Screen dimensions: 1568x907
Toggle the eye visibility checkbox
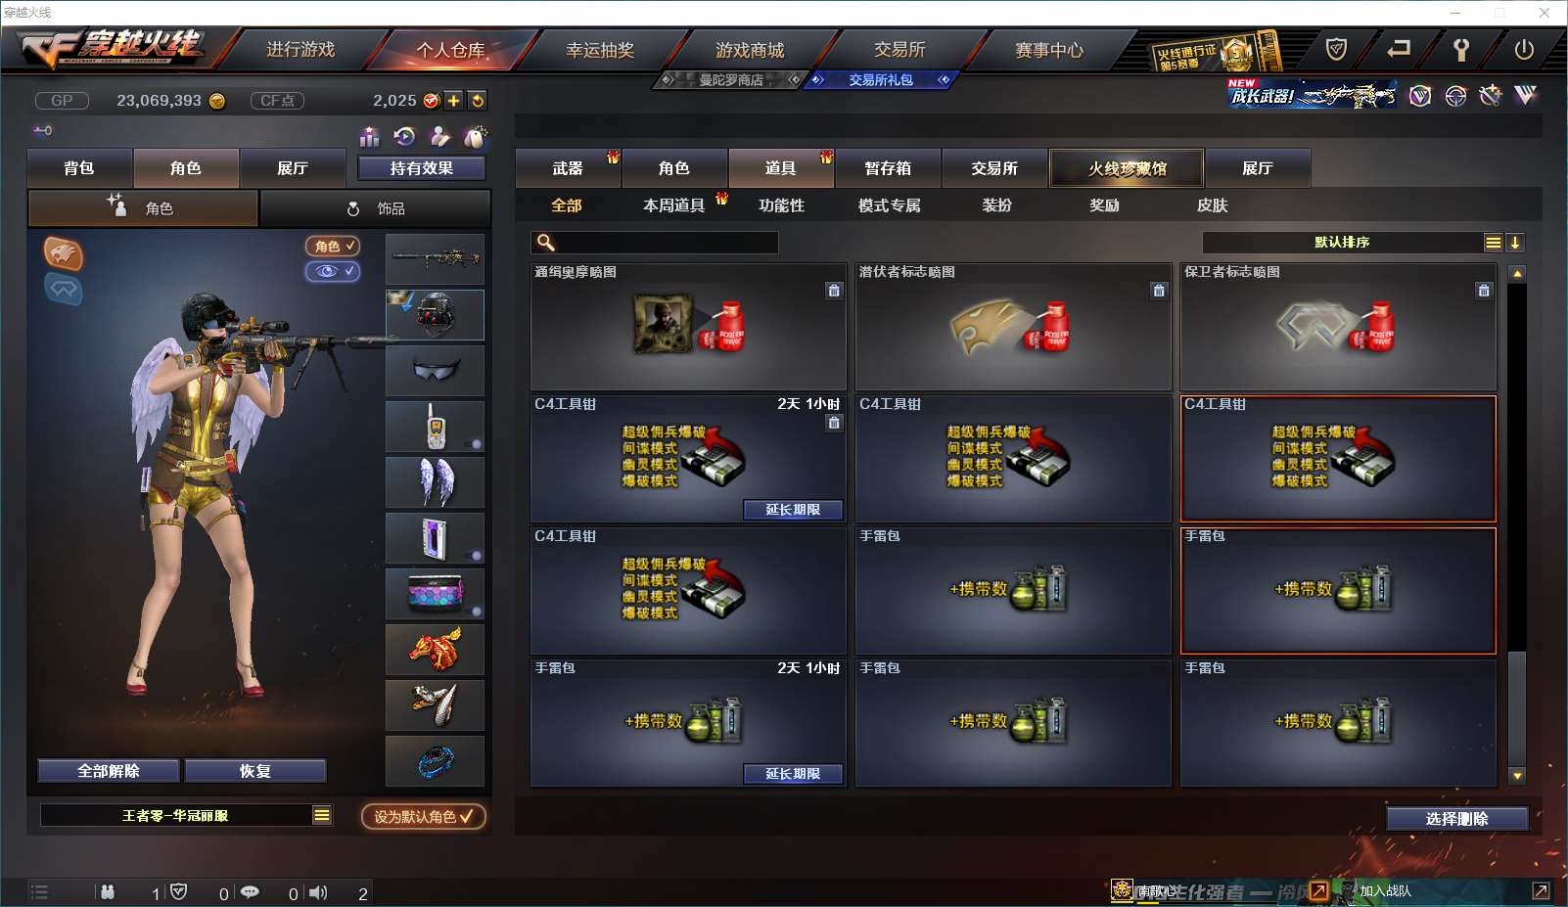333,271
